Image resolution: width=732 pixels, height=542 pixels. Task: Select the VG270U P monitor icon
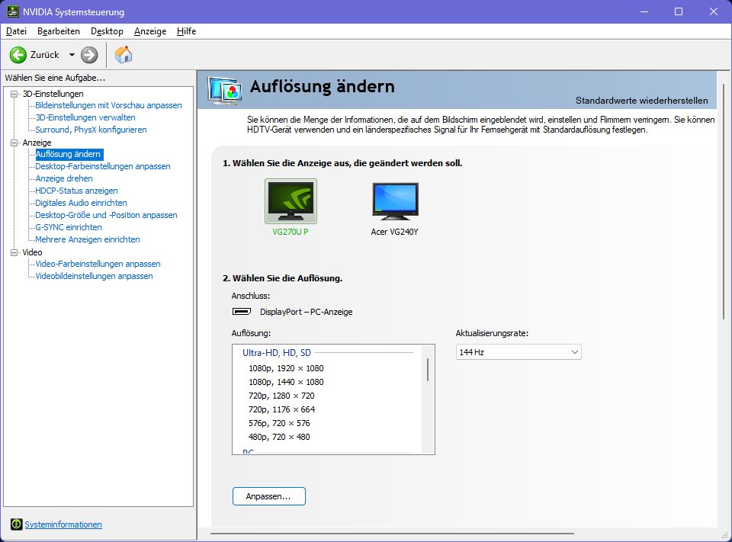tap(291, 201)
